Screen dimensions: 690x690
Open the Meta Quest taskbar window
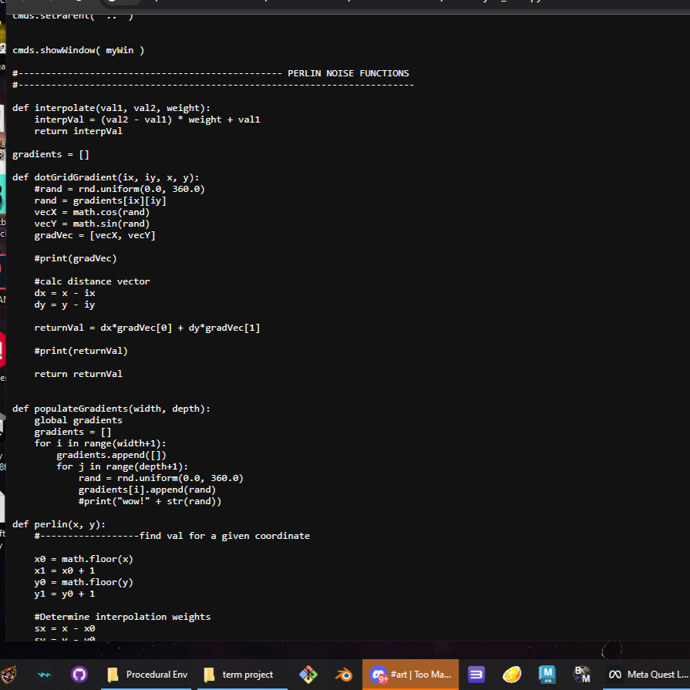click(x=648, y=675)
